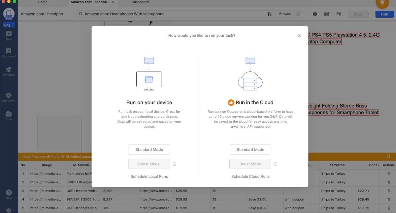The image size is (396, 213).
Task: Reload the page in URL bar
Action: coord(81,14)
